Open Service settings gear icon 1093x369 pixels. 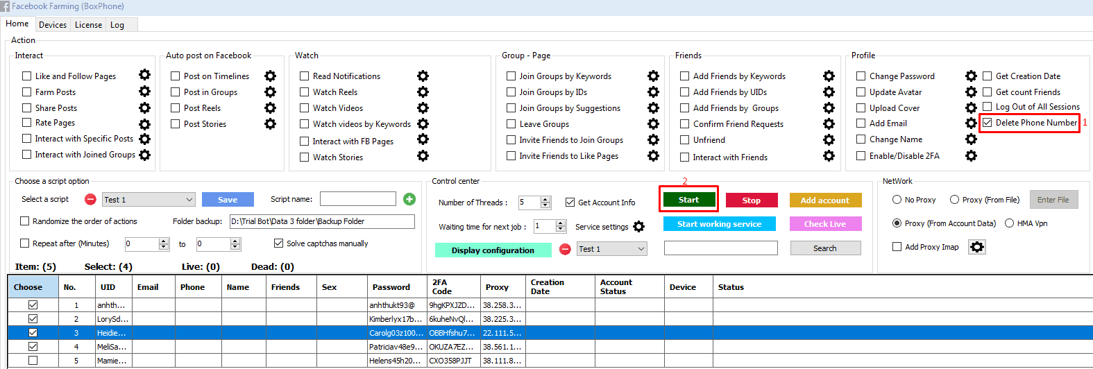tap(638, 227)
